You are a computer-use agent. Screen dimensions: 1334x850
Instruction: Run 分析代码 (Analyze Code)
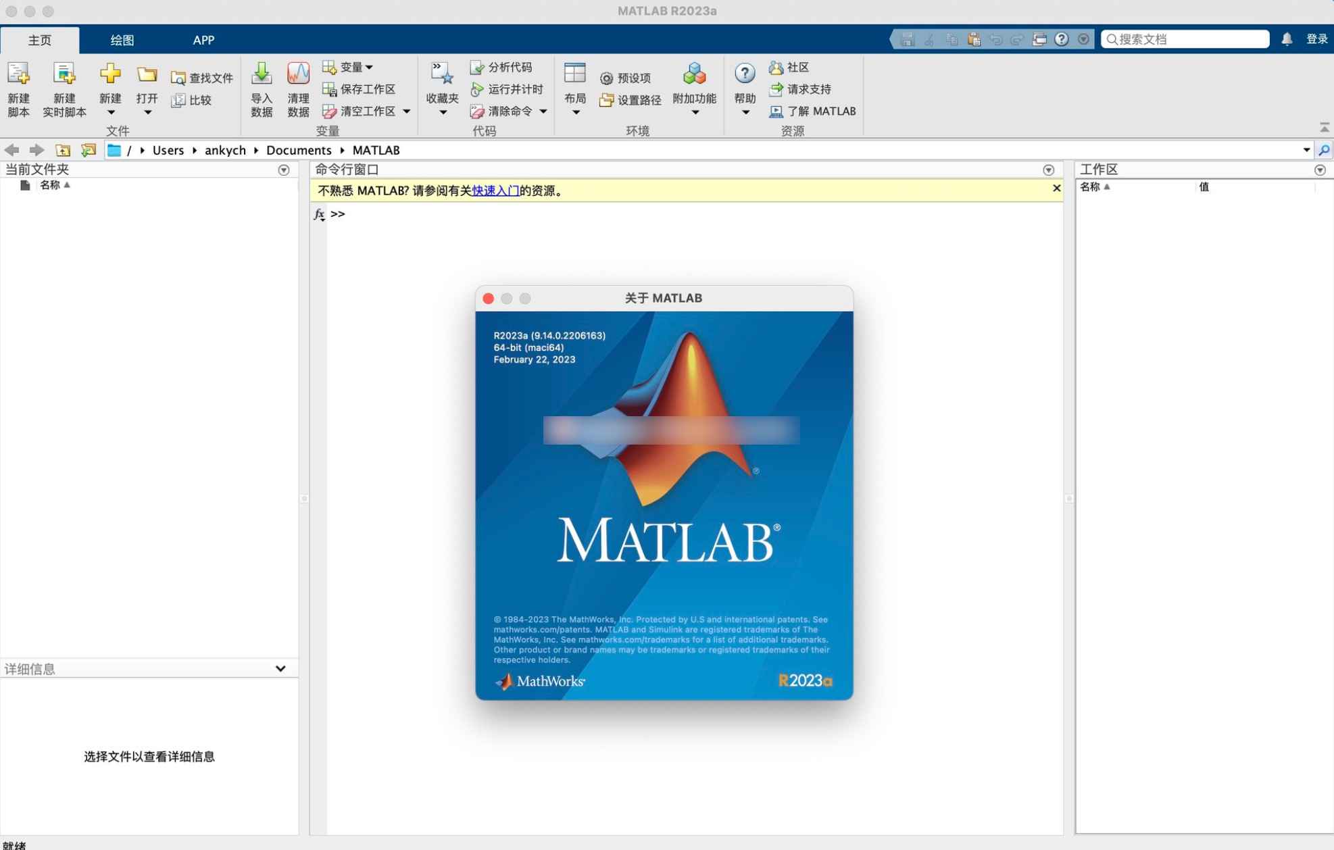503,67
